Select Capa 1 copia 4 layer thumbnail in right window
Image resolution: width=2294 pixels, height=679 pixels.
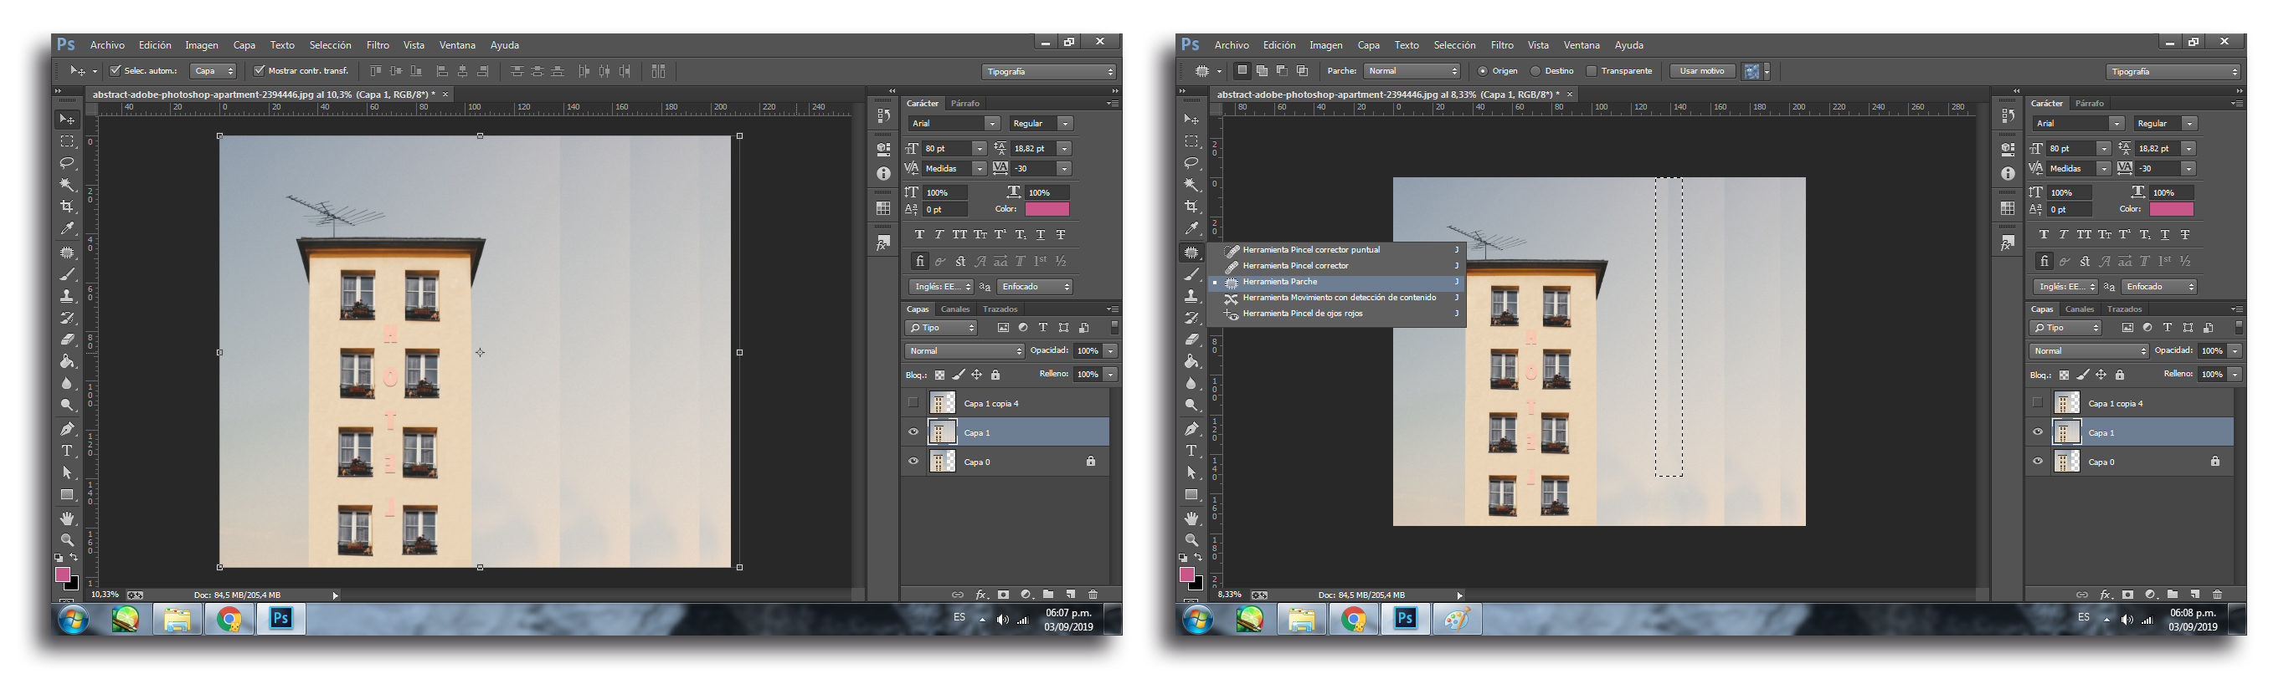coord(2066,403)
